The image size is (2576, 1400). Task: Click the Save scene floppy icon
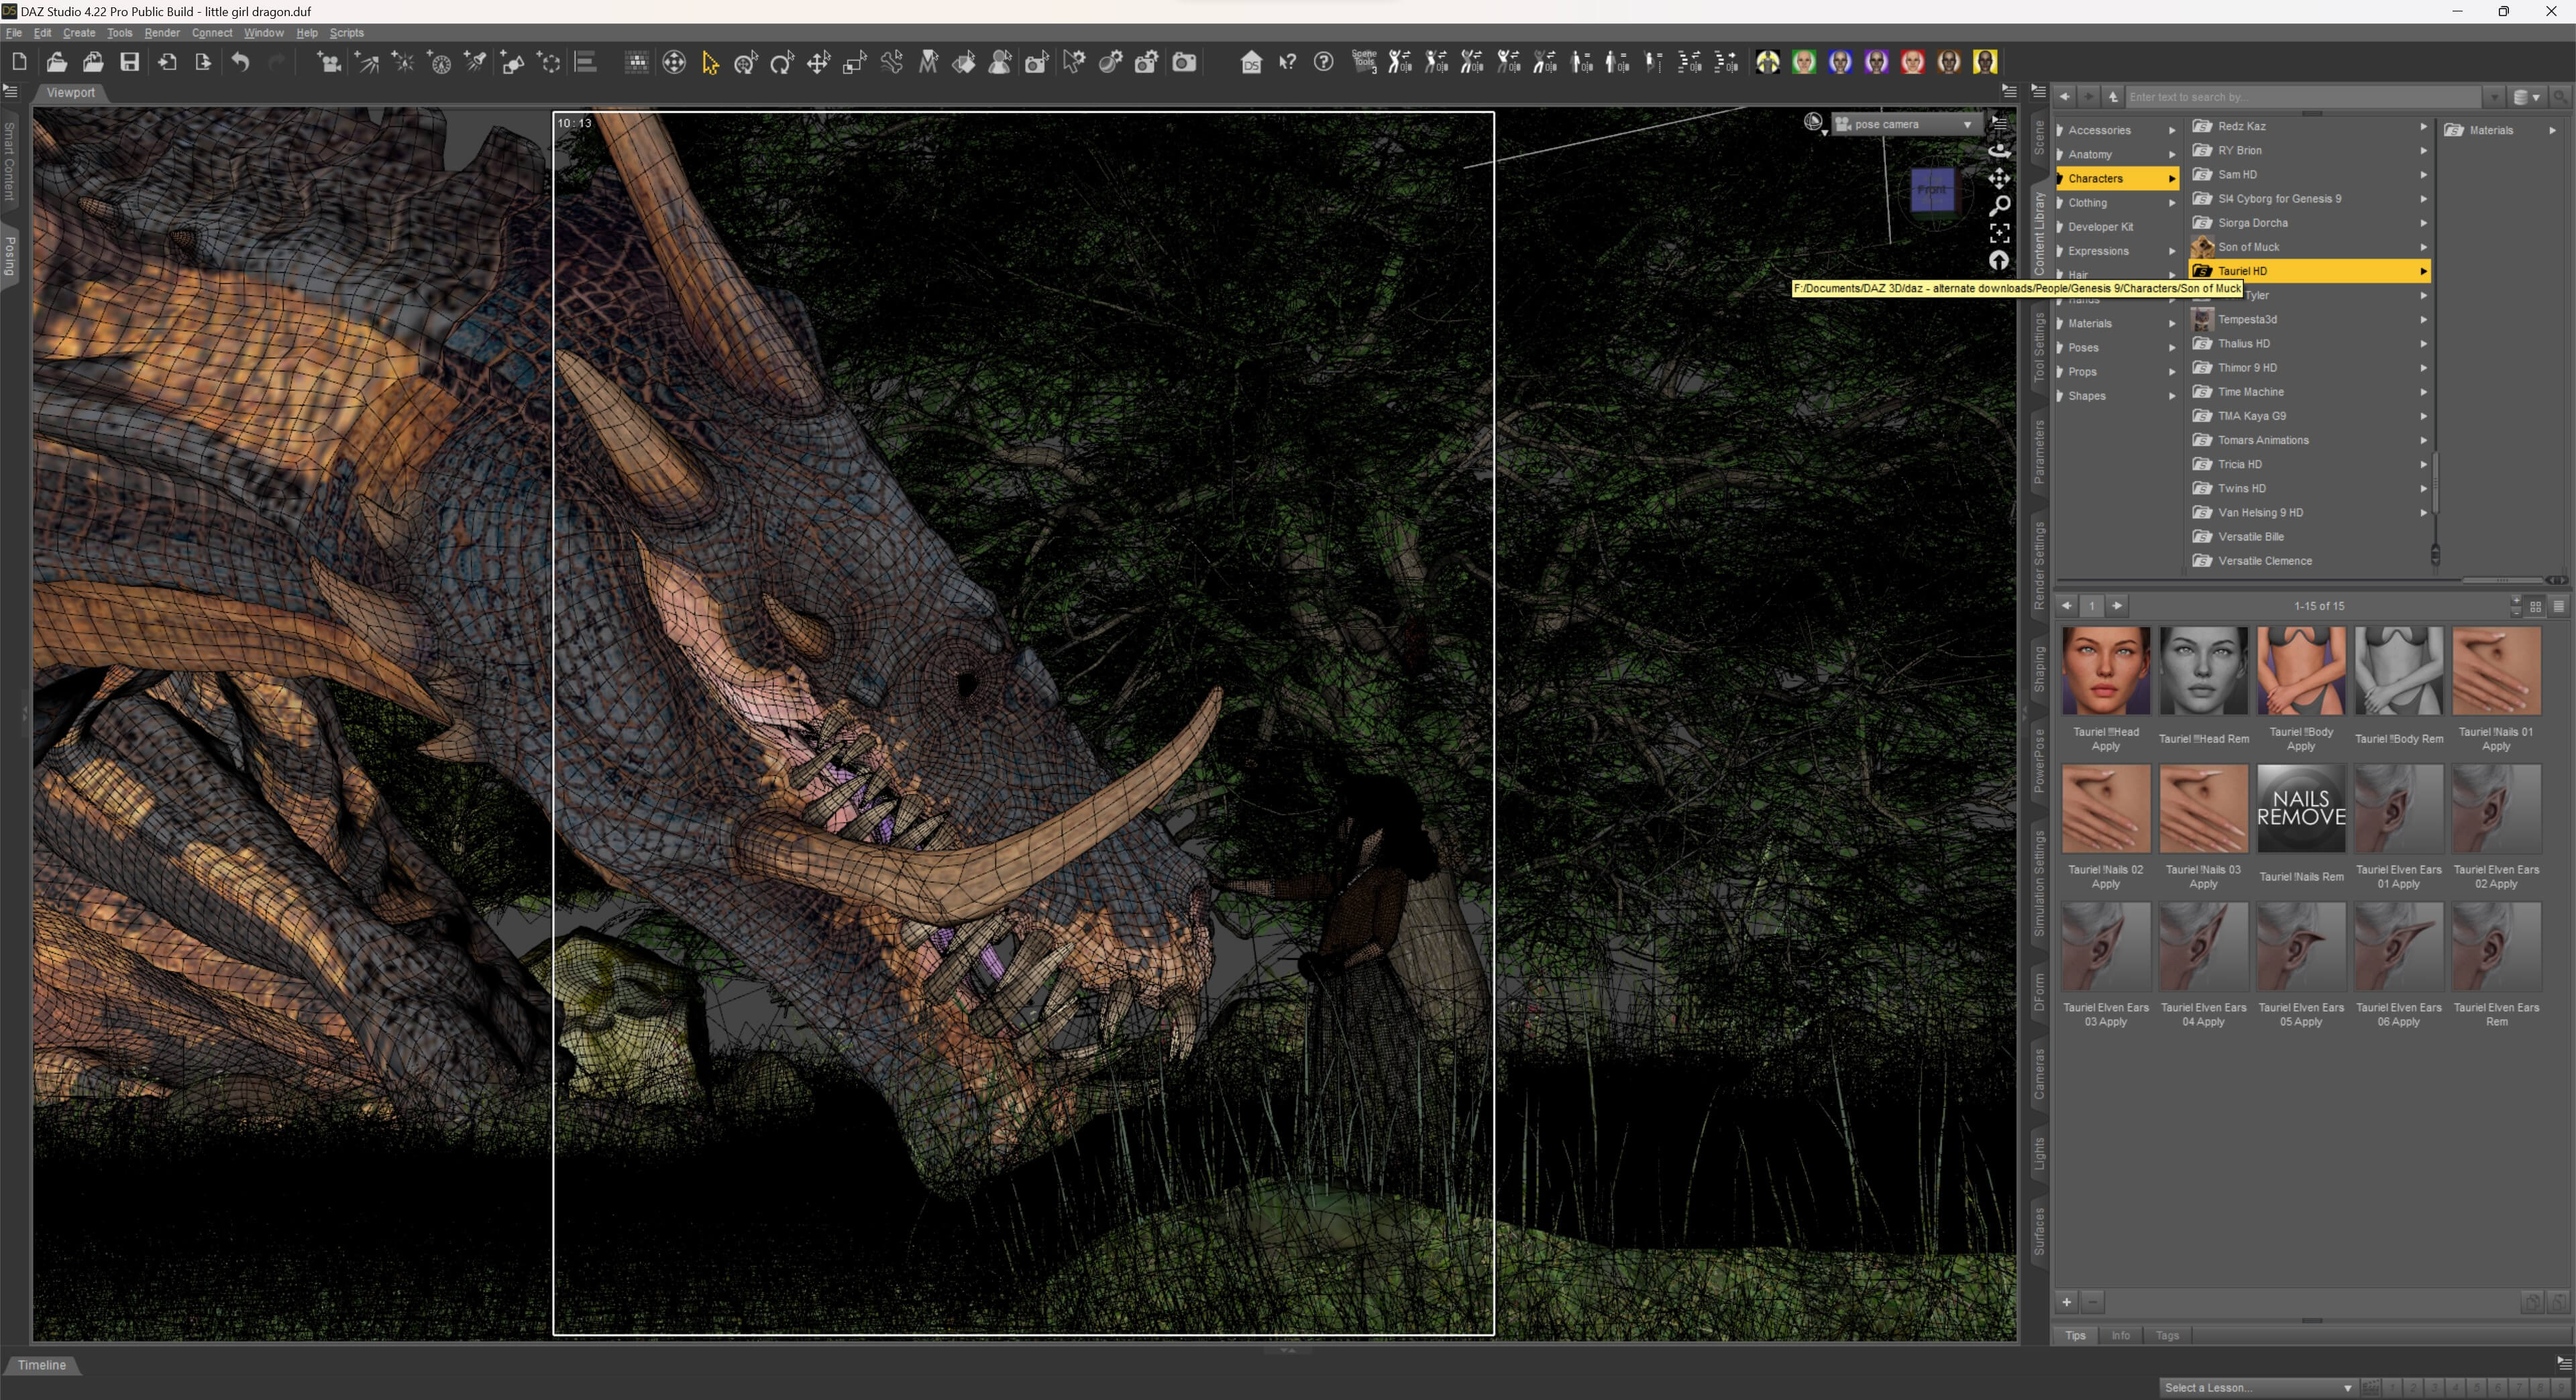[x=129, y=62]
